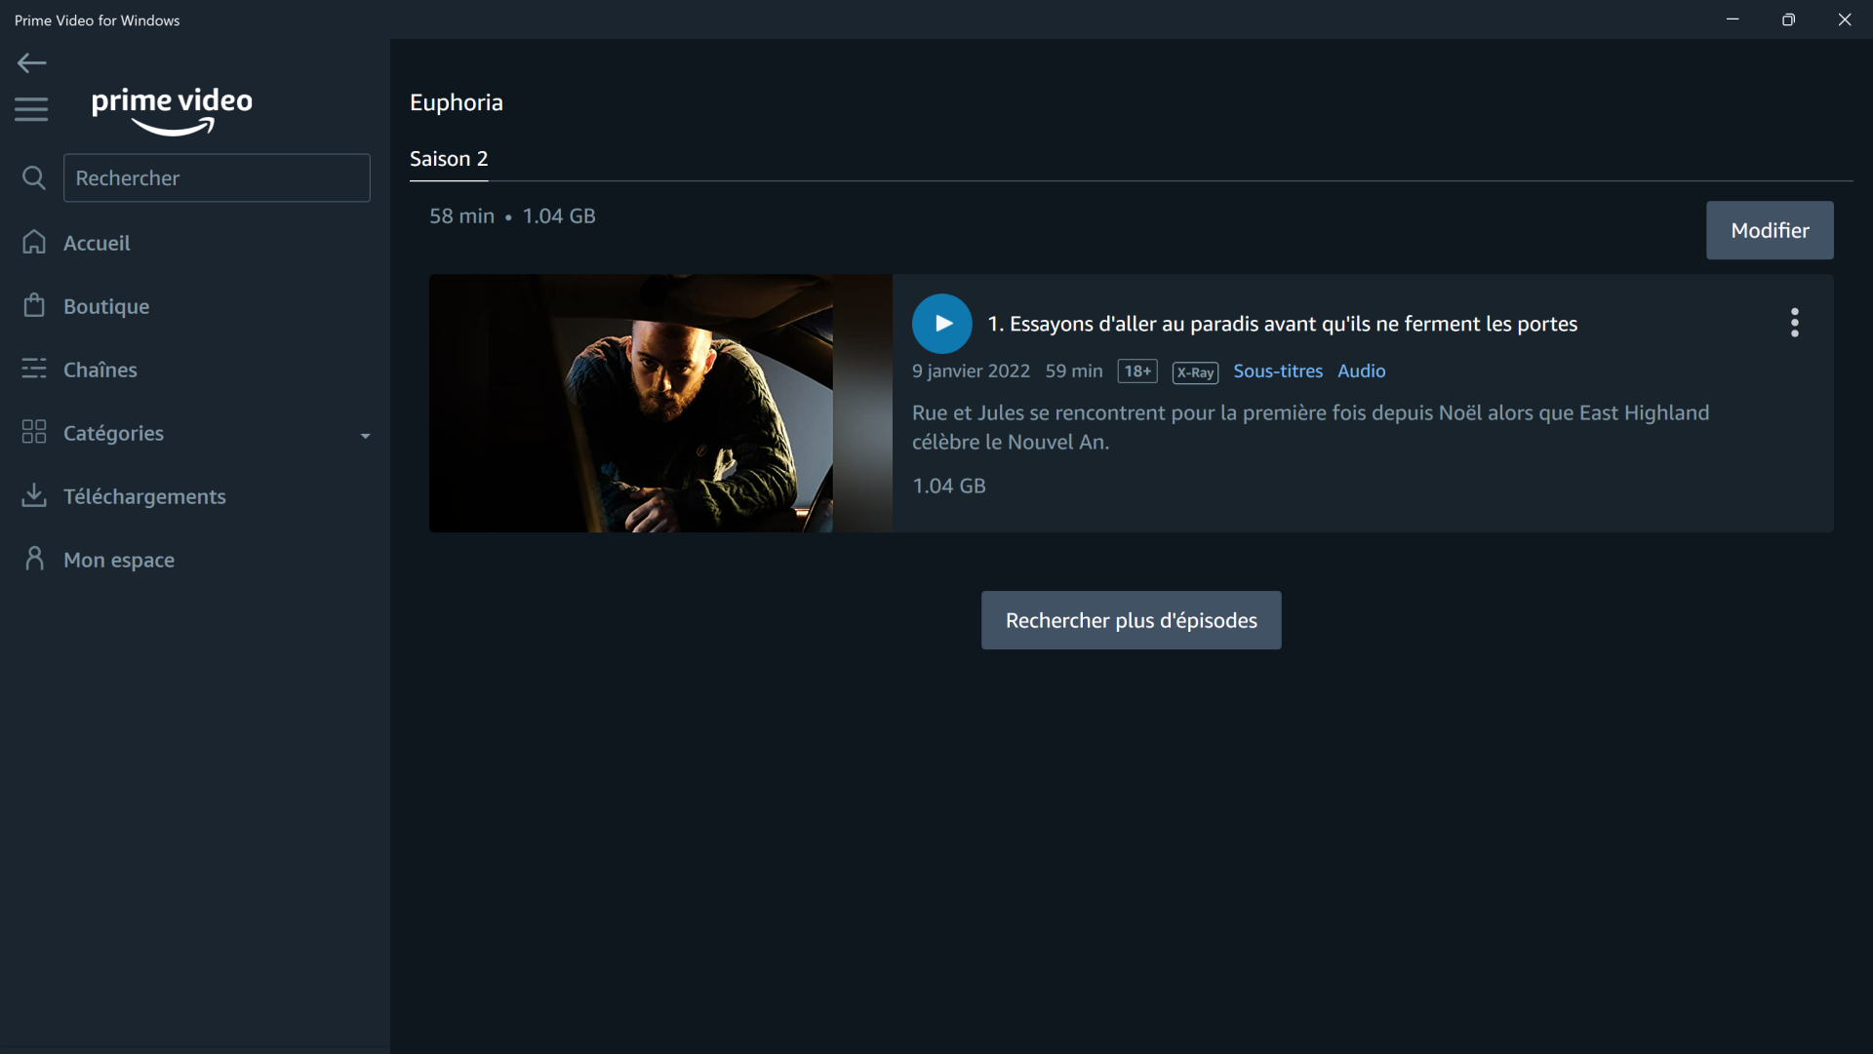Click the '1.04 GB' episode file size

pyautogui.click(x=949, y=486)
